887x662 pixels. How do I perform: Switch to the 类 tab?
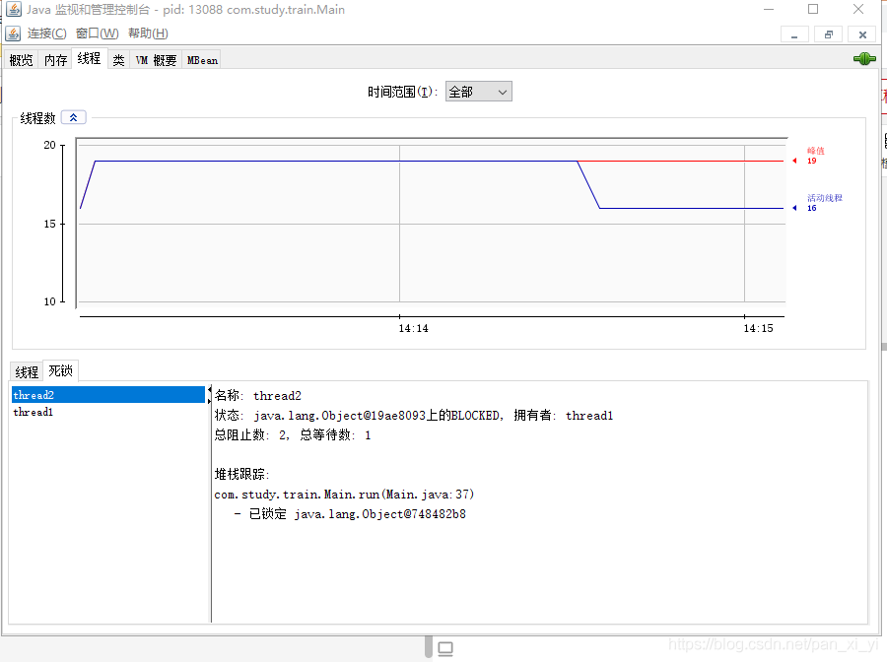click(118, 60)
